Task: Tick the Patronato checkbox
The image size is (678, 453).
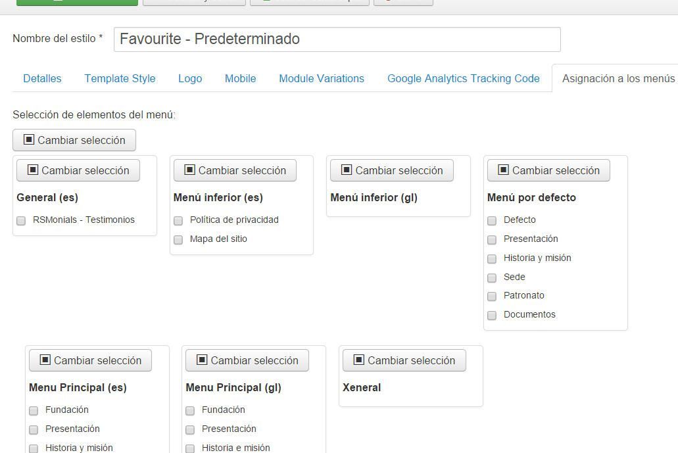Action: click(492, 297)
